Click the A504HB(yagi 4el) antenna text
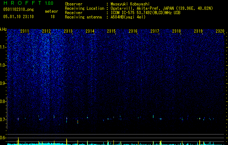228x145 pixels. [128, 17]
